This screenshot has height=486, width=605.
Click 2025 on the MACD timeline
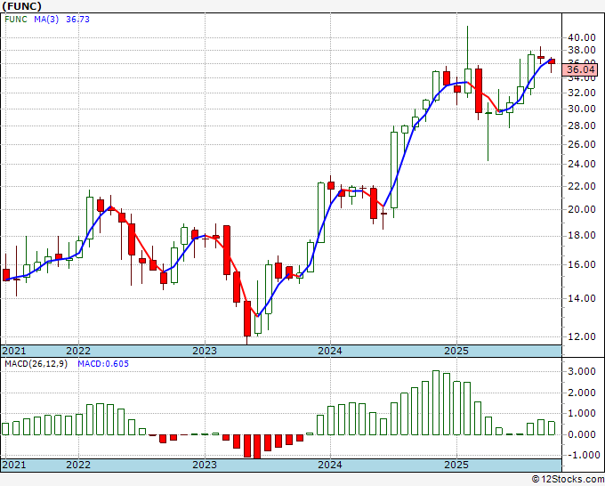click(x=456, y=465)
